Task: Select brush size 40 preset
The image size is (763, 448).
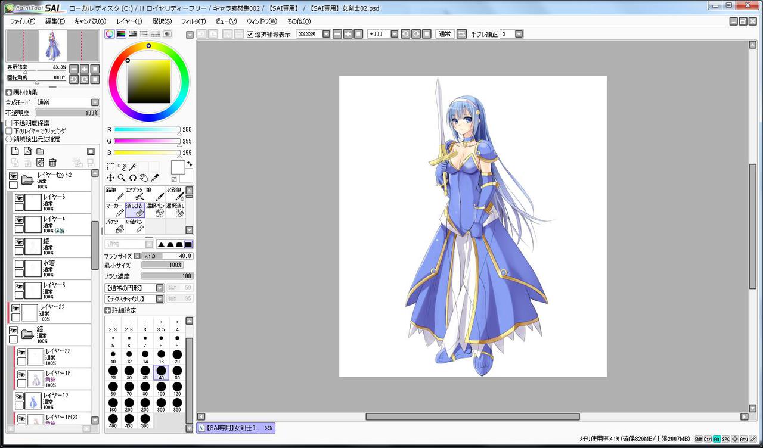Action: click(x=161, y=373)
